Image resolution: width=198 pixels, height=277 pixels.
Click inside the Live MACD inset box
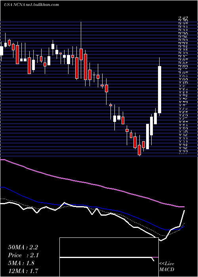[x=109, y=257]
